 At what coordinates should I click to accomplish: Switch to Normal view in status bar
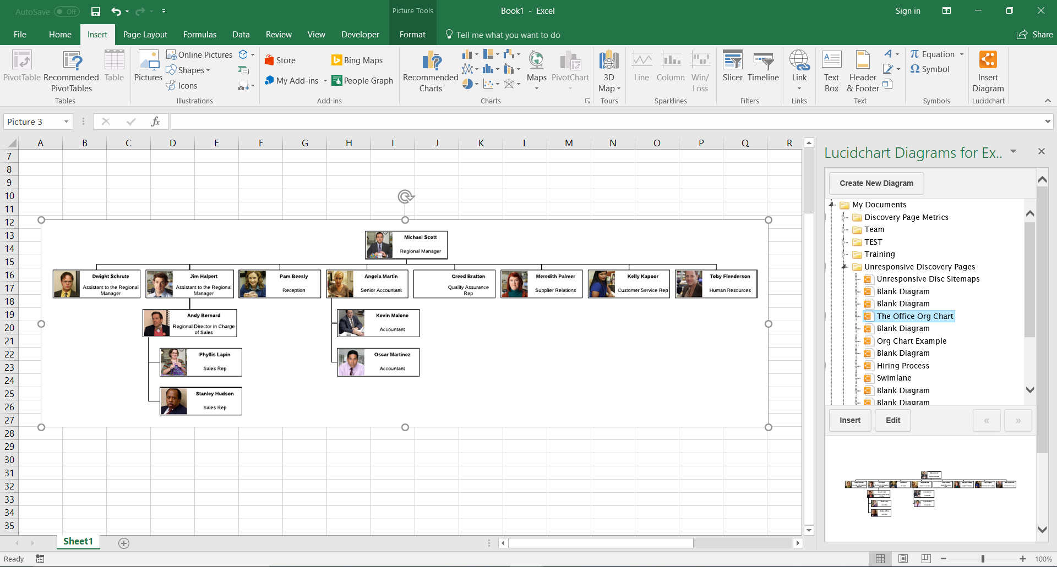880,559
